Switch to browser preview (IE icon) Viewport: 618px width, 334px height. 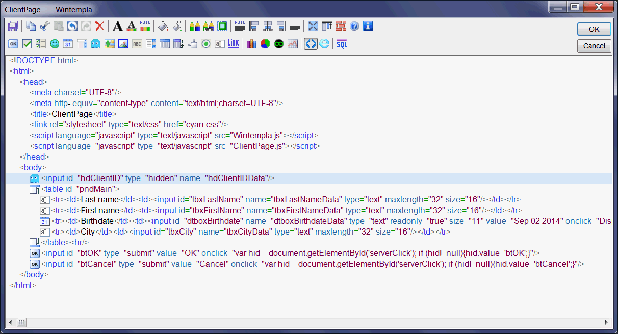324,44
